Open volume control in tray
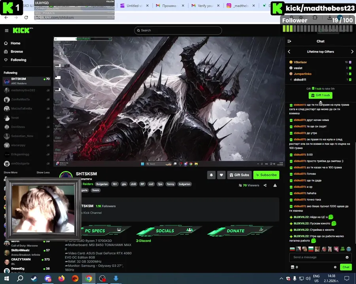The width and height of the screenshot is (356, 284). click(x=308, y=278)
